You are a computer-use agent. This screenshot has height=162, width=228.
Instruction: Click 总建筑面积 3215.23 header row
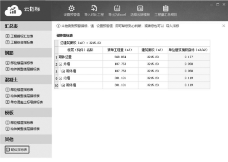point(134,43)
